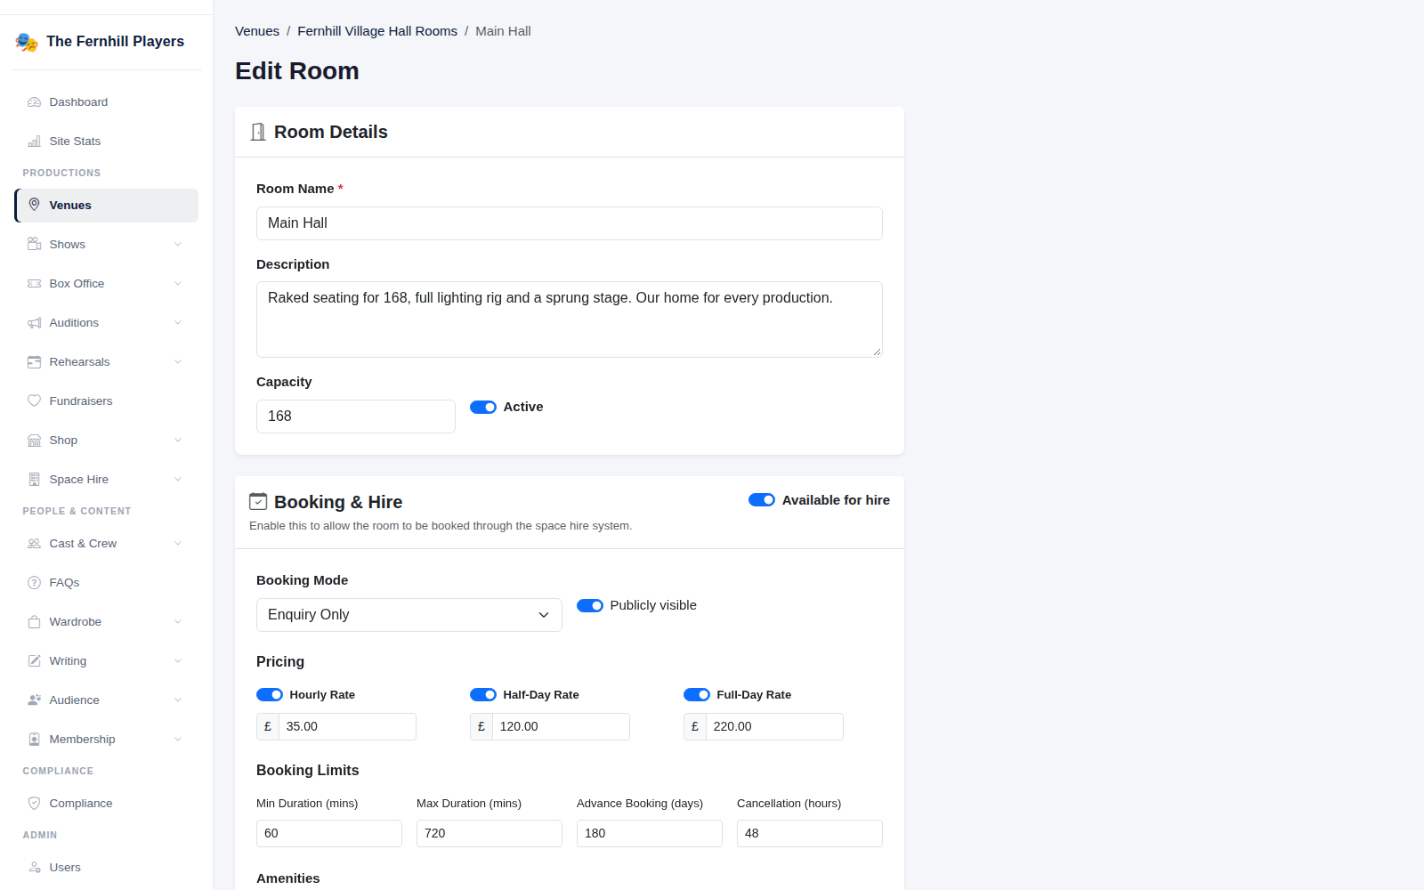Click the Membership badge icon
This screenshot has height=890, width=1424.
34,739
